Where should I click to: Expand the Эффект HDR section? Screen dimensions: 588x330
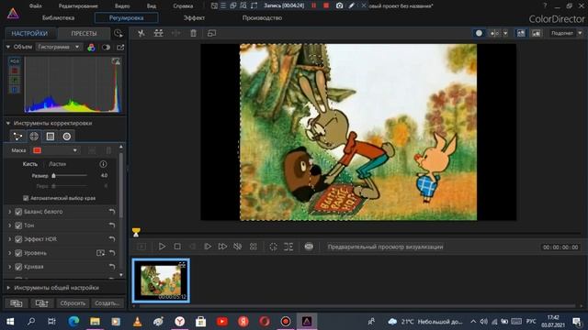click(x=10, y=239)
